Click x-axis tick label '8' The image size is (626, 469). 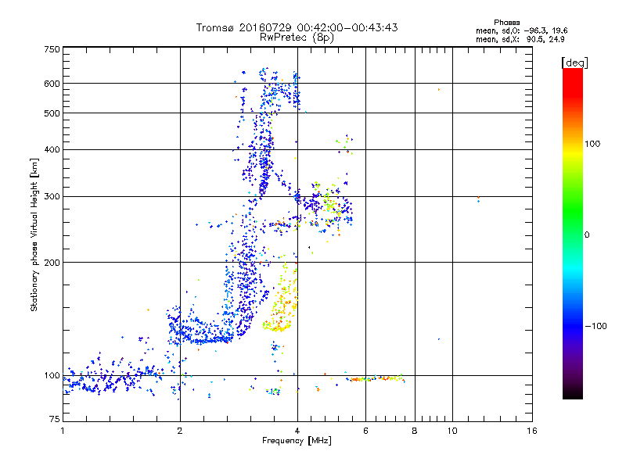click(415, 431)
